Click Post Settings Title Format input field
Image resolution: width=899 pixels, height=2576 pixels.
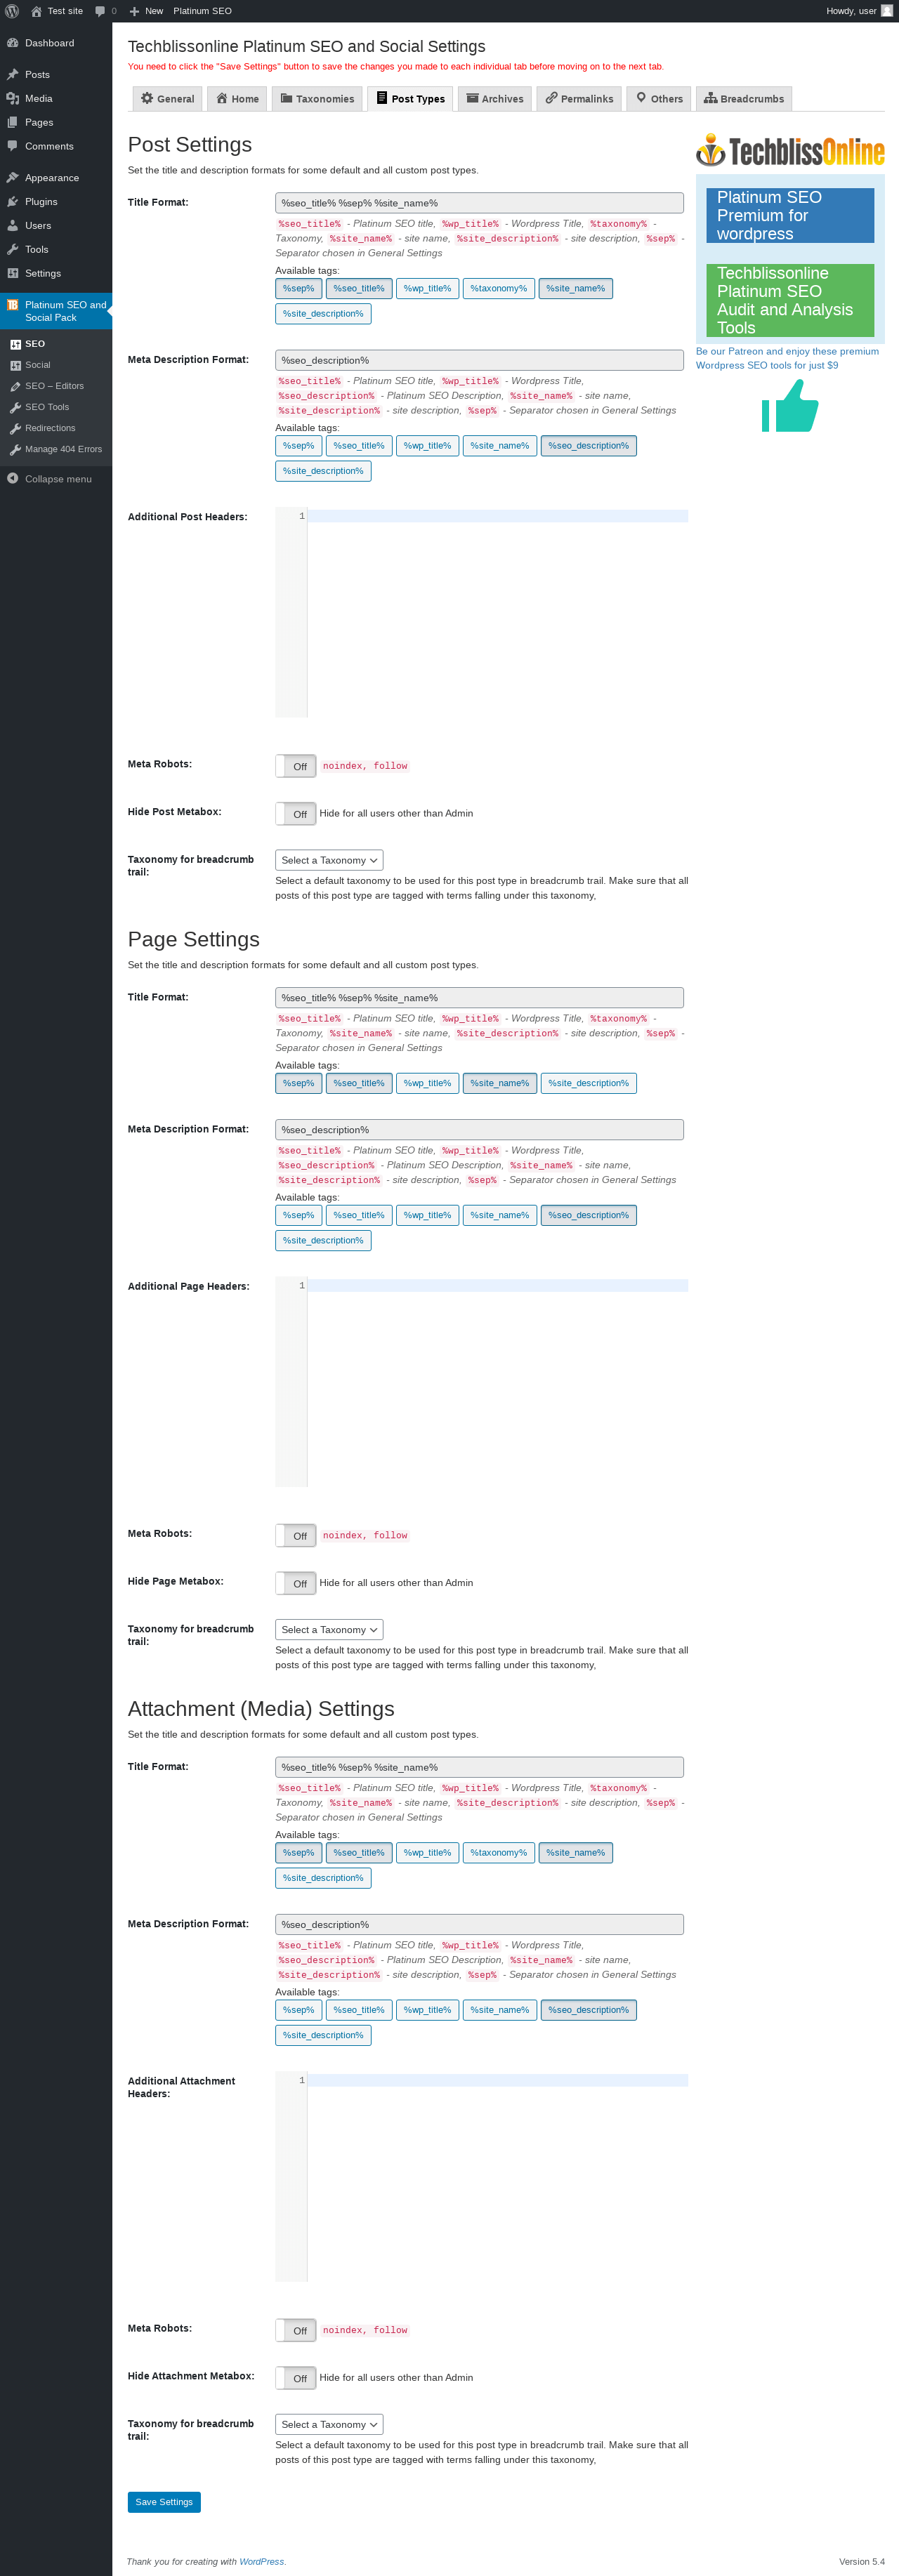pyautogui.click(x=479, y=203)
